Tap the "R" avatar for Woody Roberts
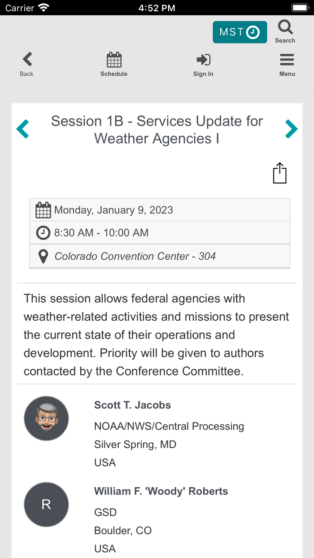 coord(46,505)
